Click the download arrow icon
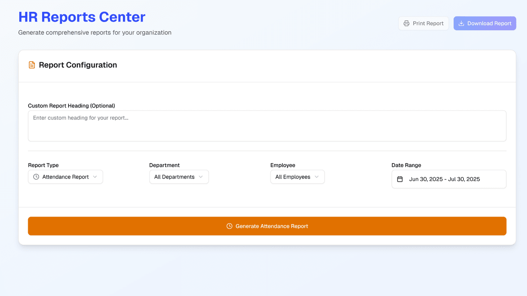 [461, 23]
